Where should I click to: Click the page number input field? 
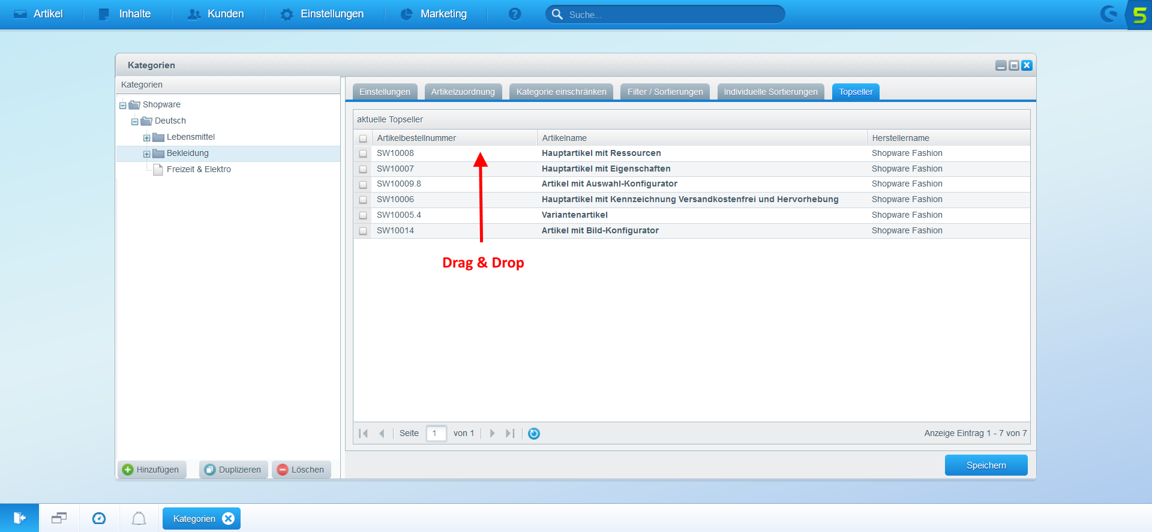[x=436, y=433]
